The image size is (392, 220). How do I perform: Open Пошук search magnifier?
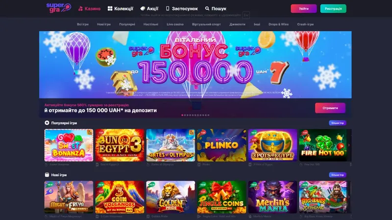point(207,8)
